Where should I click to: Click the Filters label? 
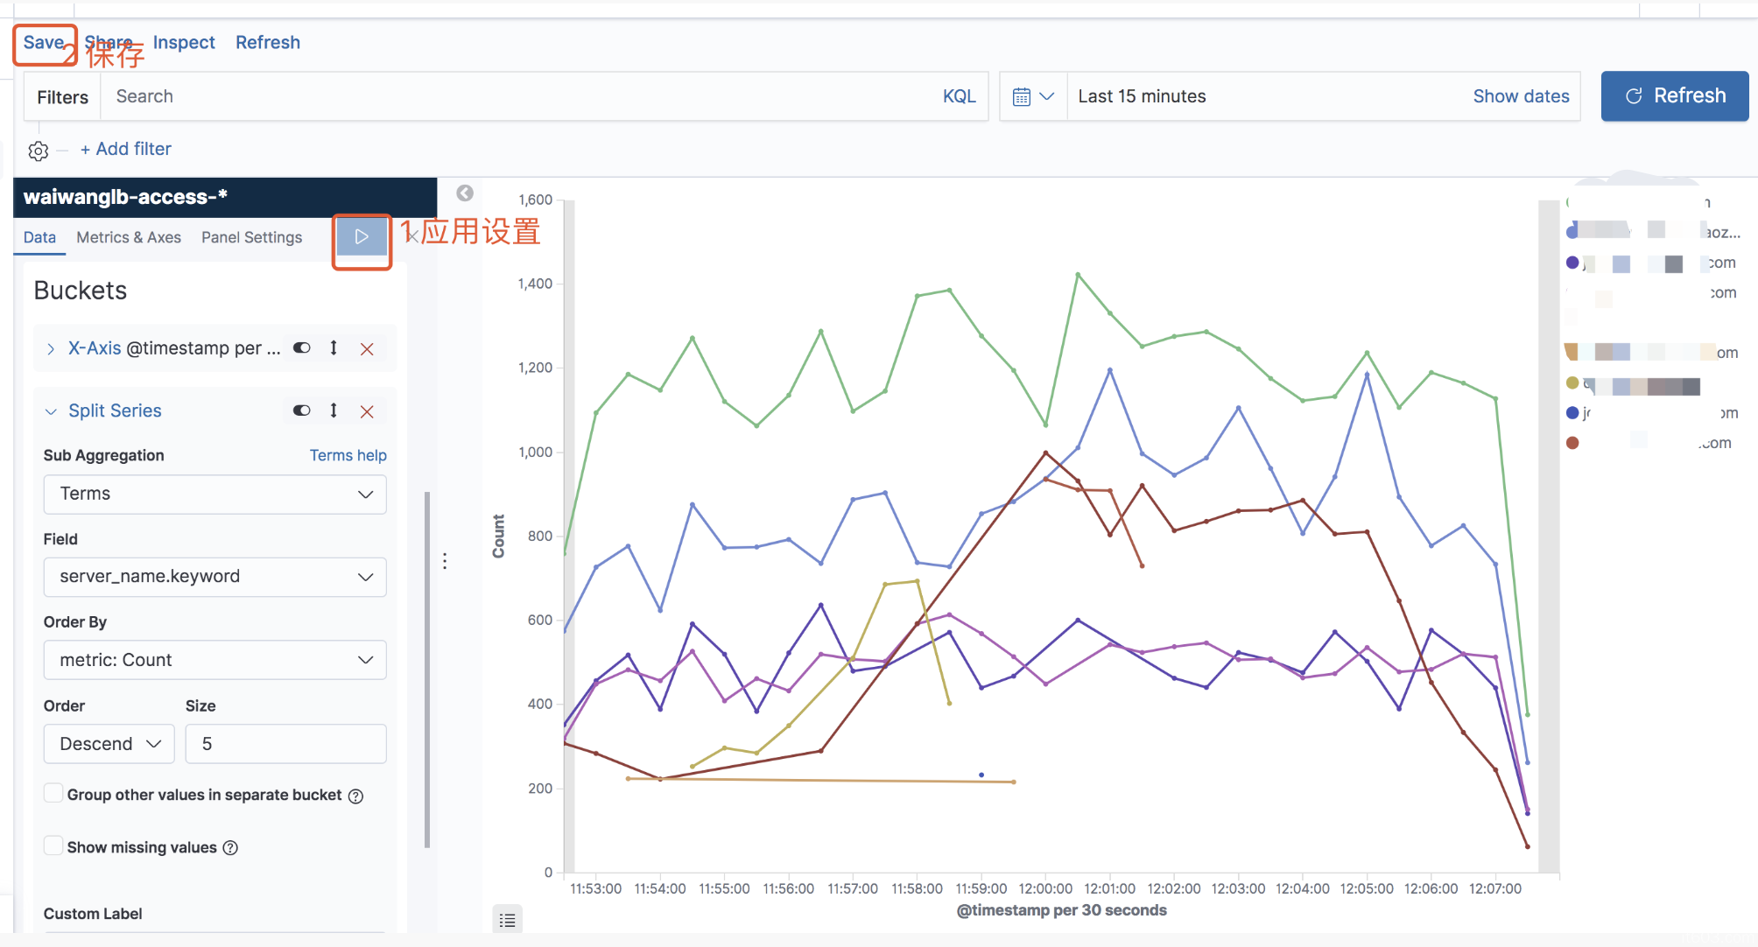[62, 96]
